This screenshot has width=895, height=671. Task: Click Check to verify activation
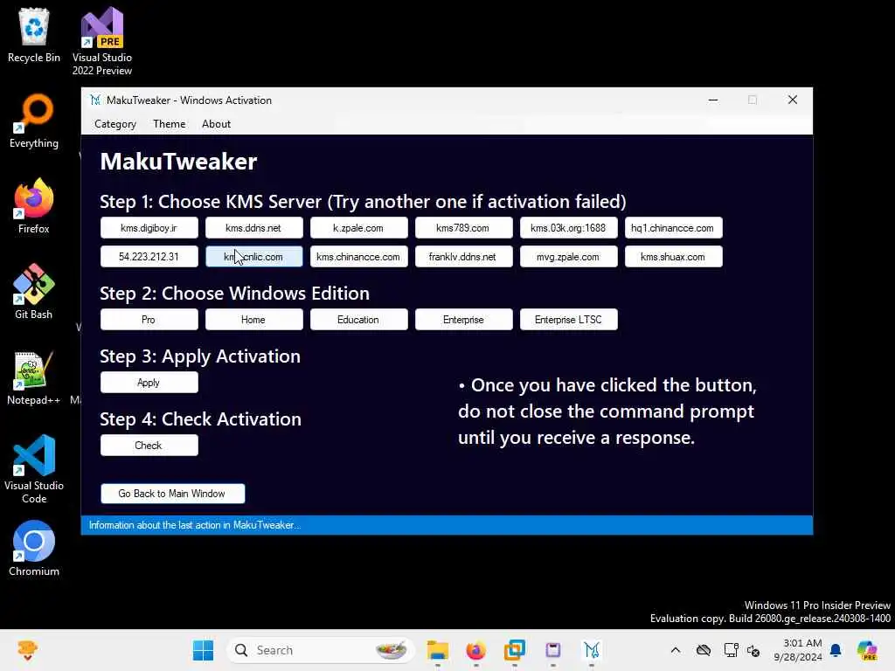click(149, 445)
